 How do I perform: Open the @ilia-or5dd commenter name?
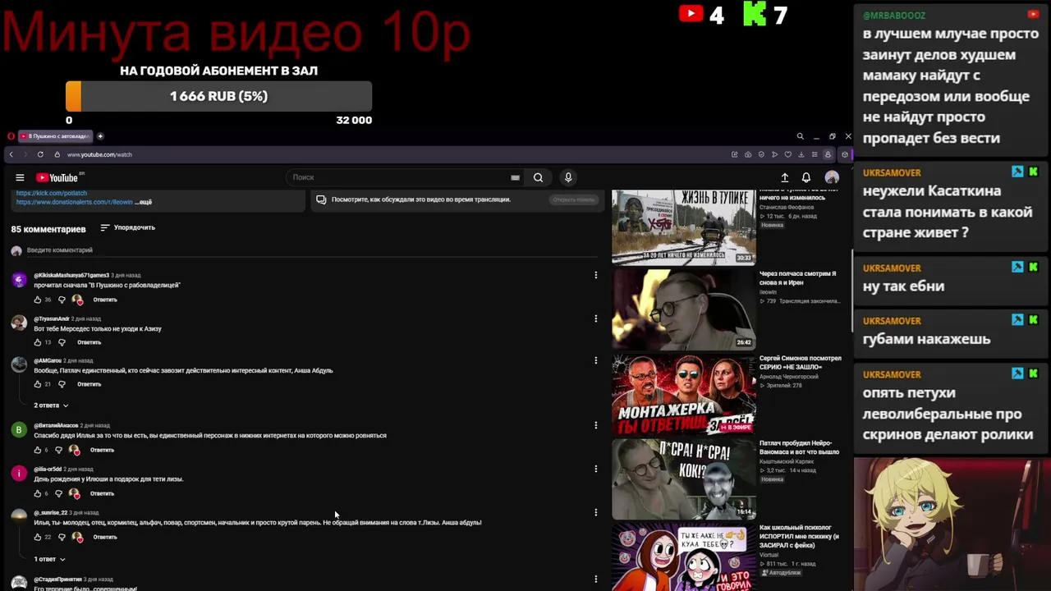tap(48, 469)
